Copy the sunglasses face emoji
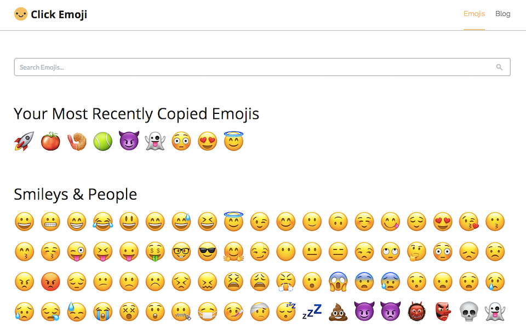This screenshot has height=329, width=526. click(x=207, y=252)
